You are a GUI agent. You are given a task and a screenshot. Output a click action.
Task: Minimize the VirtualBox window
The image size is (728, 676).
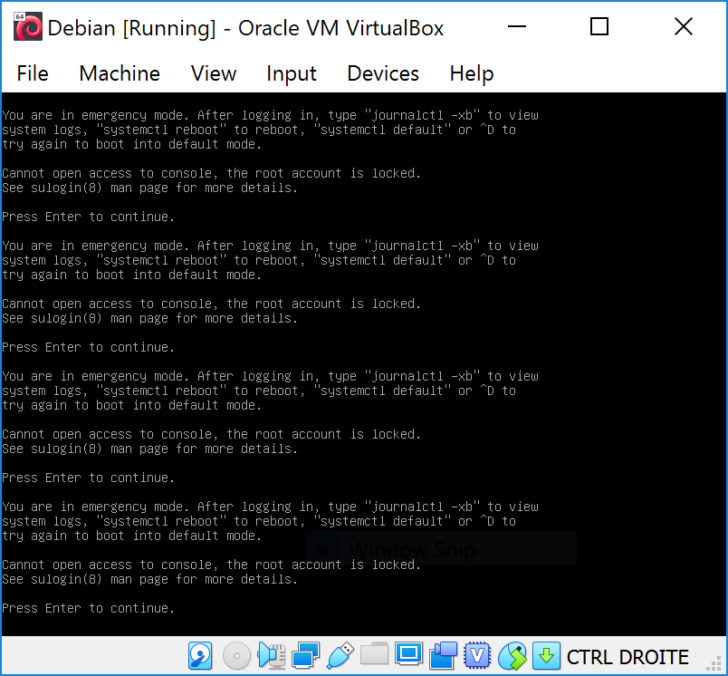517,26
